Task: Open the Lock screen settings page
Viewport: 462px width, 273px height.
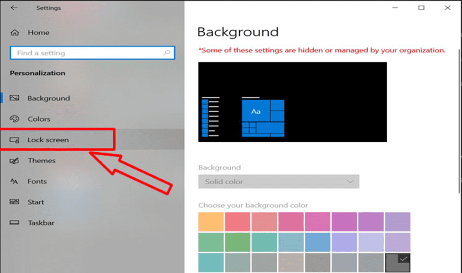Action: pyautogui.click(x=48, y=140)
